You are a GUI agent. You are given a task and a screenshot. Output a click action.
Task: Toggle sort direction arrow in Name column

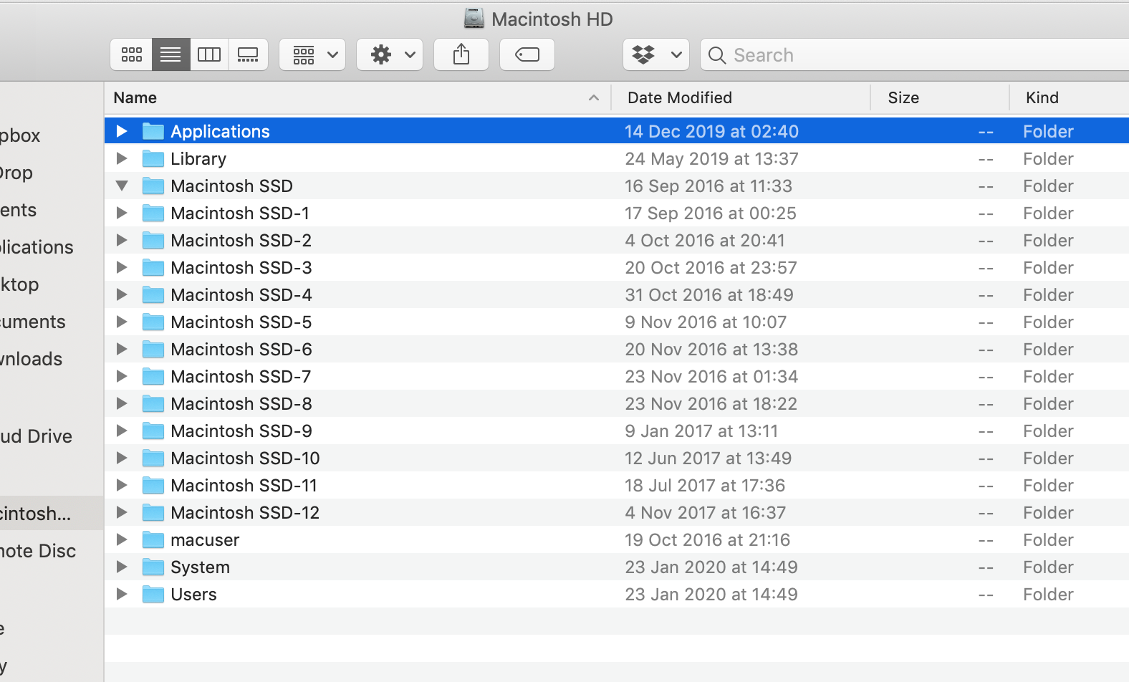(594, 97)
